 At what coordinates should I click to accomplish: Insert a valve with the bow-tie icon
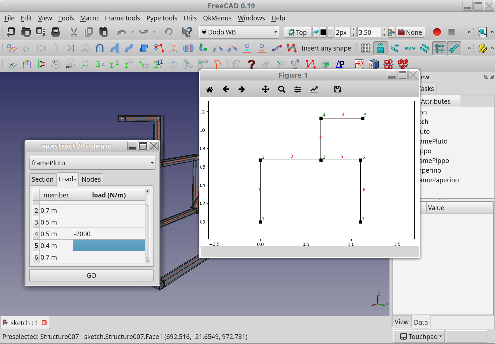(x=70, y=48)
